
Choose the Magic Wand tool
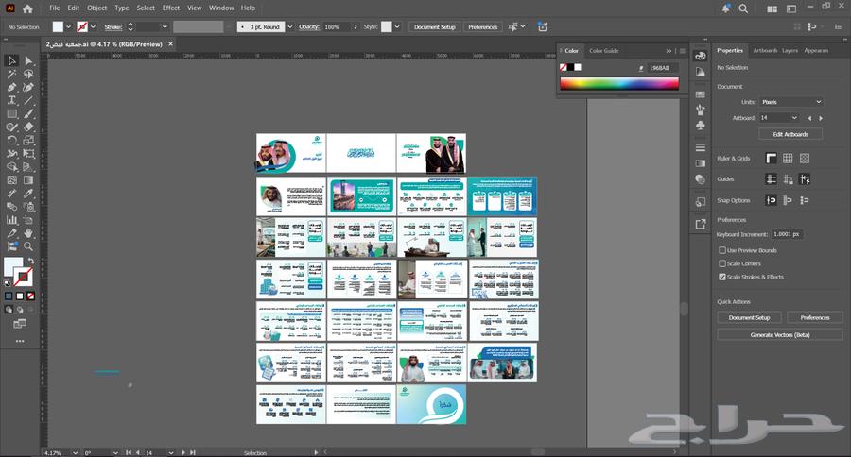(x=11, y=74)
